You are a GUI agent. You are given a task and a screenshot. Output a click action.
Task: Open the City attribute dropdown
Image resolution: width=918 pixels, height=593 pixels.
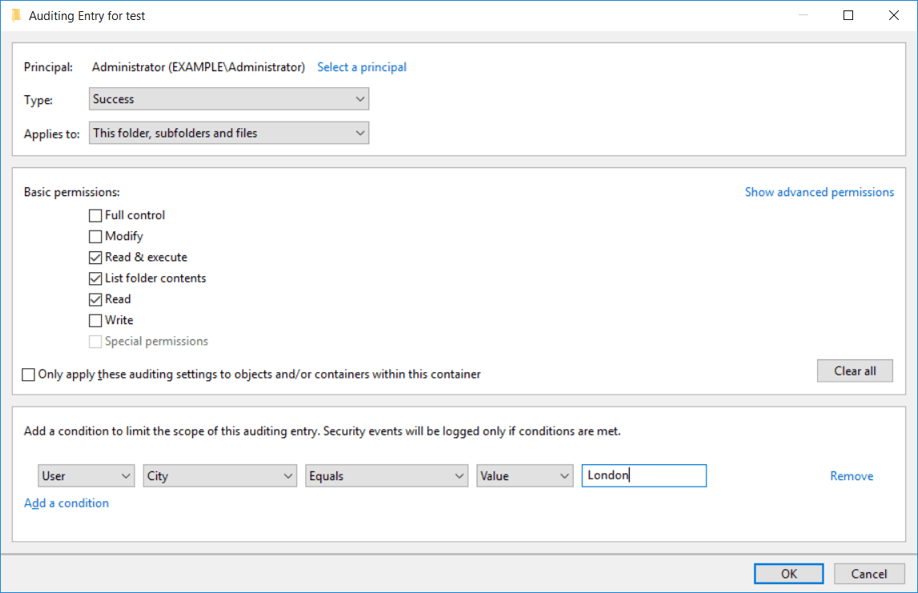[220, 476]
